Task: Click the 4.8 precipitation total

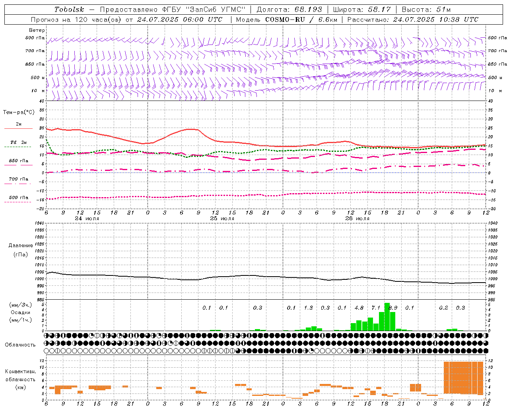Action: [x=359, y=308]
